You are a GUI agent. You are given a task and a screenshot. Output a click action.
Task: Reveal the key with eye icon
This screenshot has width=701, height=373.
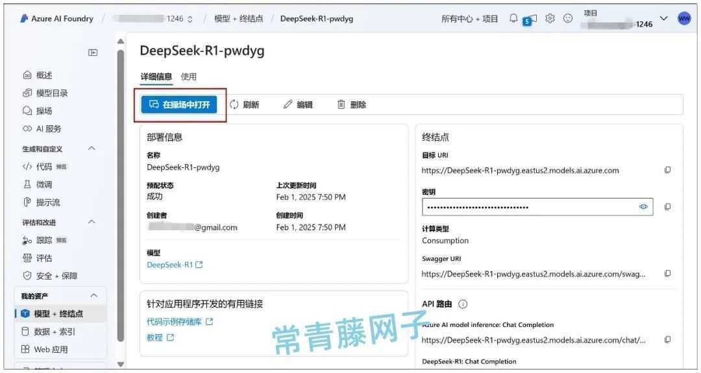(x=643, y=207)
